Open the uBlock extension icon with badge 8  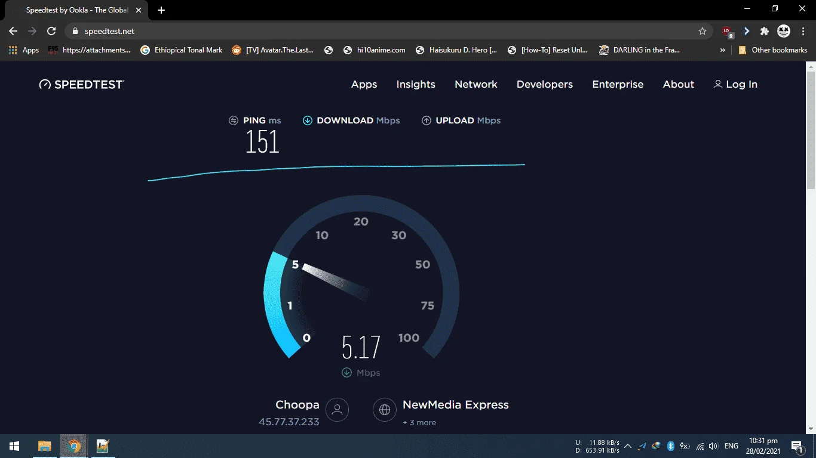click(728, 31)
